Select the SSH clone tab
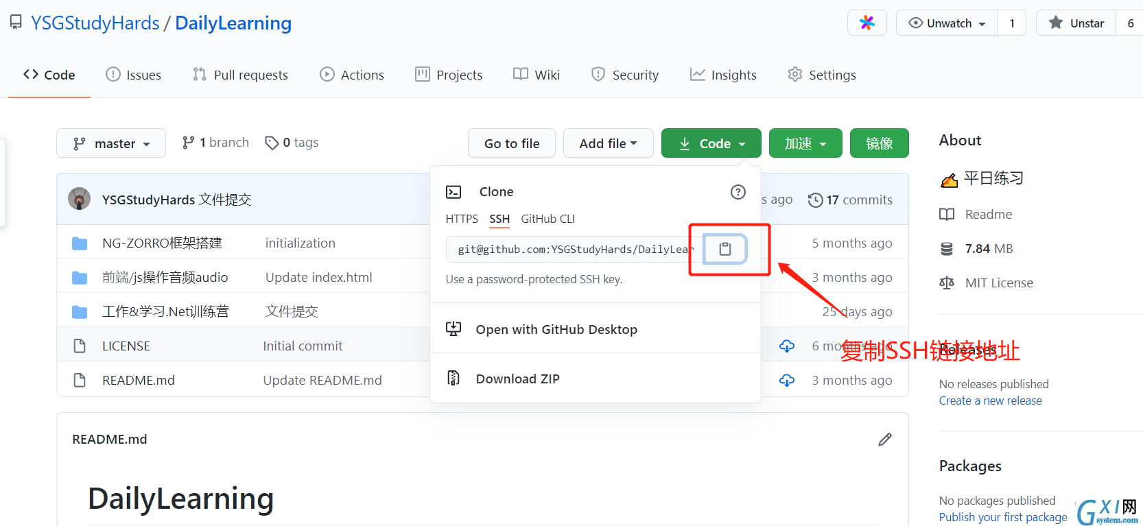This screenshot has width=1143, height=526. [499, 219]
